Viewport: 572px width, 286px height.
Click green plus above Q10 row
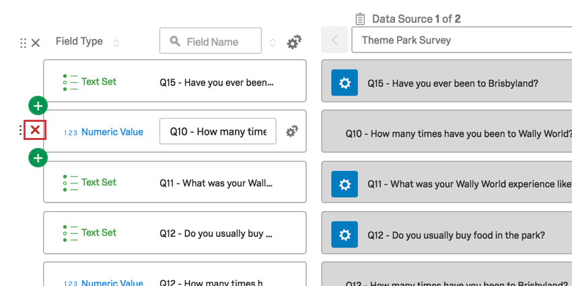pos(38,106)
